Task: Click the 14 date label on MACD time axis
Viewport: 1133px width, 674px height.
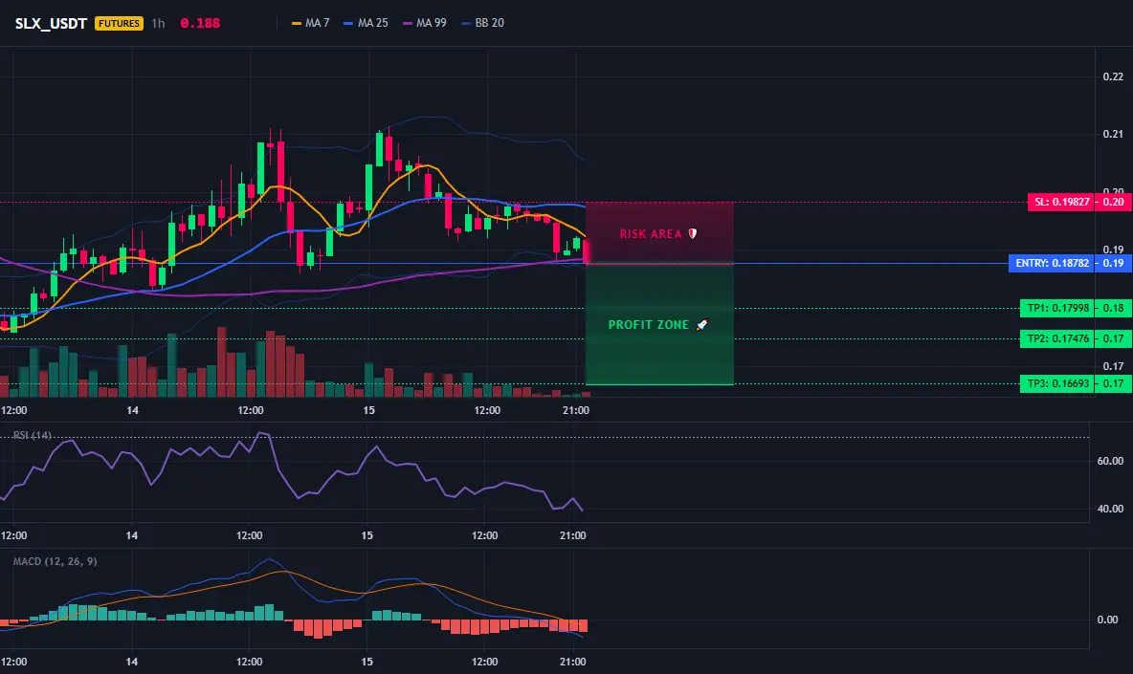Action: pyautogui.click(x=131, y=662)
